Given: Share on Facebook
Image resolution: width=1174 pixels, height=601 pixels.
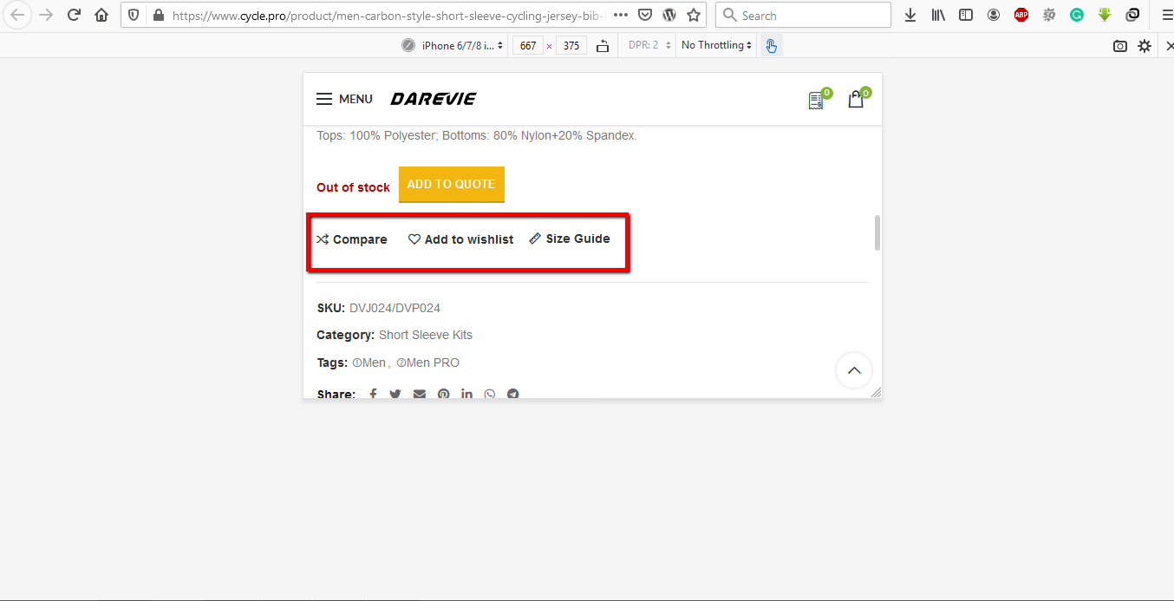Looking at the screenshot, I should pos(373,394).
